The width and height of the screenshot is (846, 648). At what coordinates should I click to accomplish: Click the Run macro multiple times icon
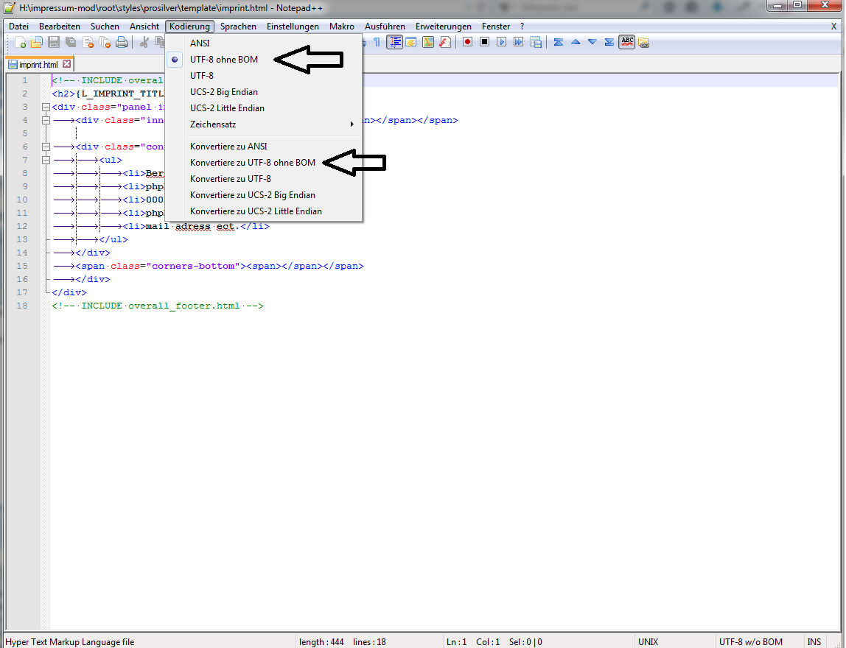click(519, 42)
